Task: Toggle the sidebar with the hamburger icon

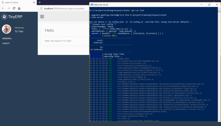Action: pyautogui.click(x=42, y=17)
